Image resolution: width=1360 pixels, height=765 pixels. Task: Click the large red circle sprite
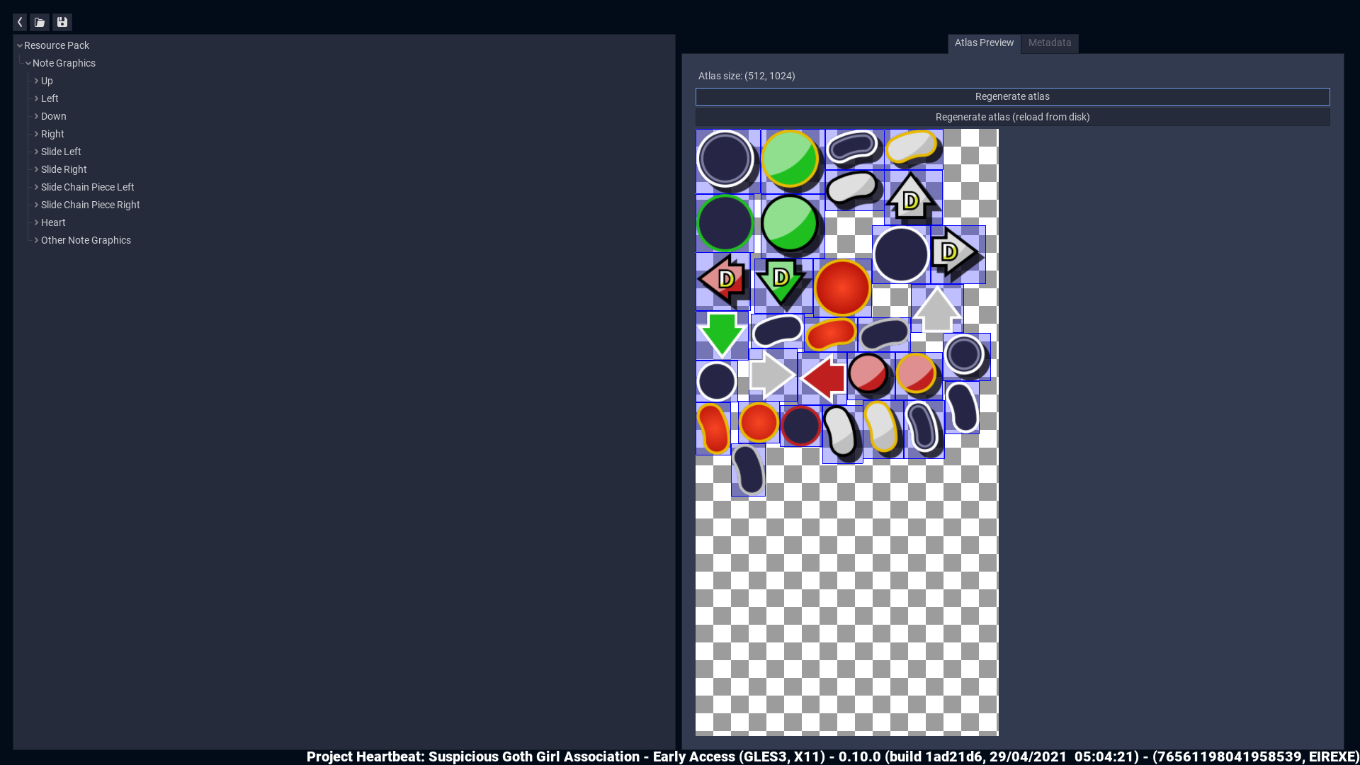[842, 288]
